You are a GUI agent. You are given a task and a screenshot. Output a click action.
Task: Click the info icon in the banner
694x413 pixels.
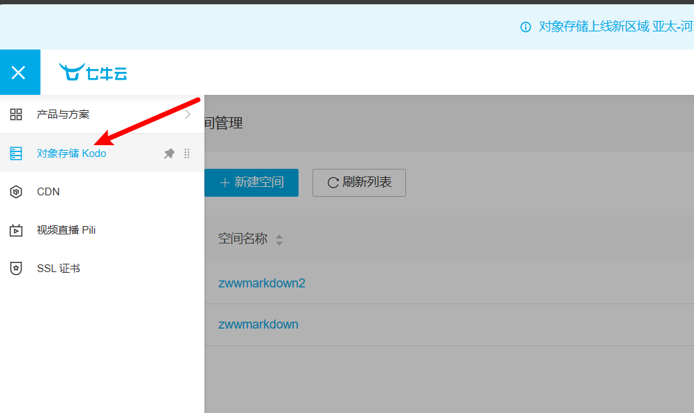click(x=526, y=27)
